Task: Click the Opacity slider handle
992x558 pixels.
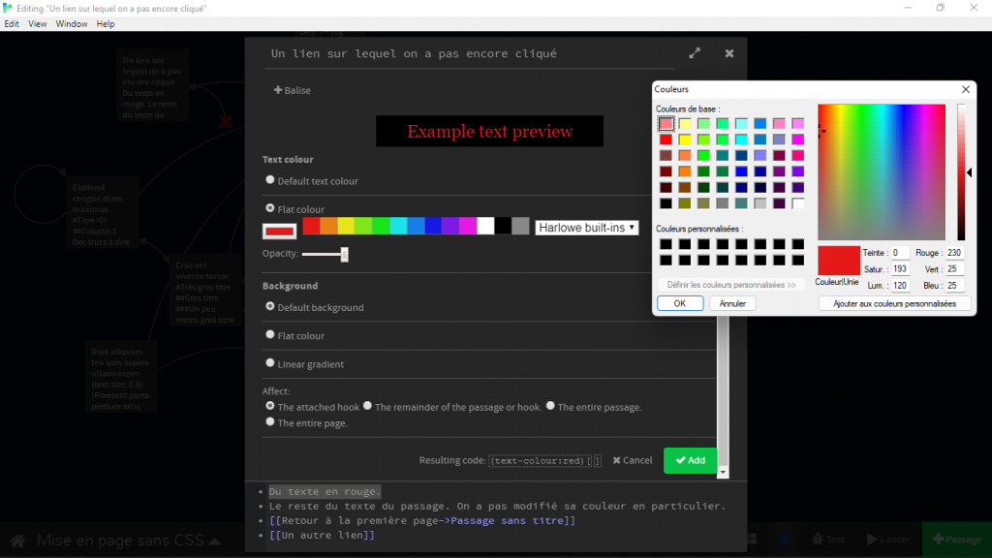Action: point(344,255)
